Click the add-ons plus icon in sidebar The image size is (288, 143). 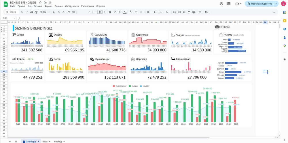click(285, 59)
